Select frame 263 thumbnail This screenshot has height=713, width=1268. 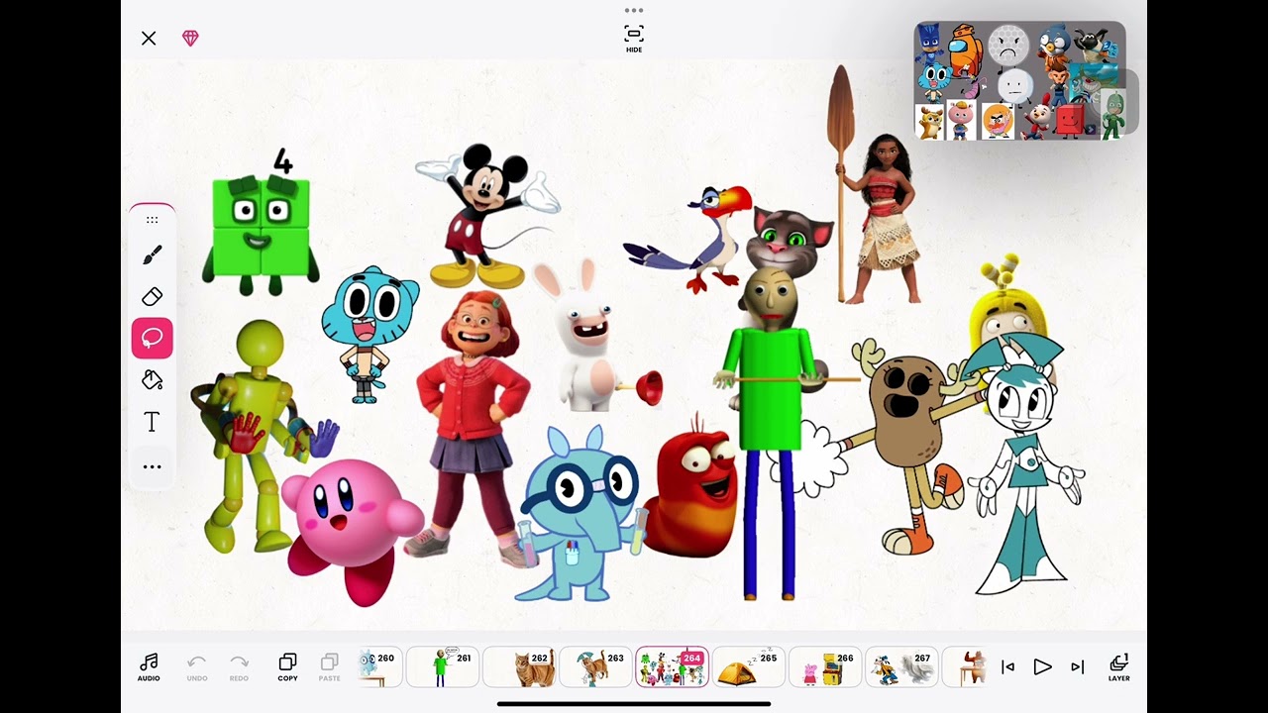click(x=595, y=667)
